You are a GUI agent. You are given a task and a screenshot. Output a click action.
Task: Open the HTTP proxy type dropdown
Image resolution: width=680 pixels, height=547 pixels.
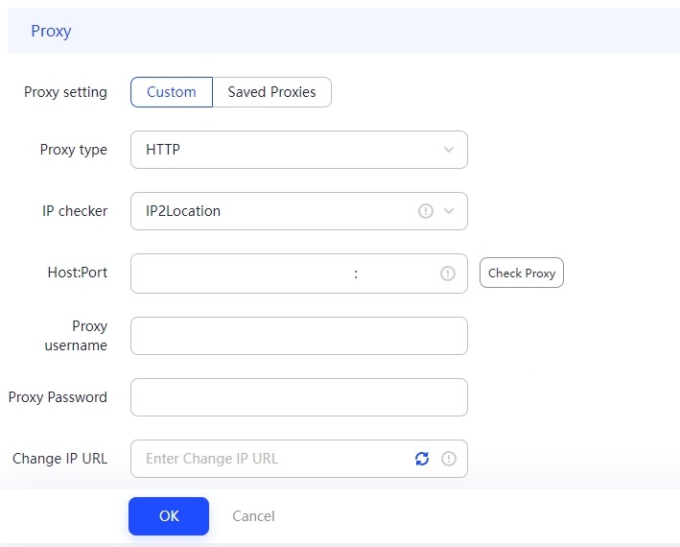288,150
